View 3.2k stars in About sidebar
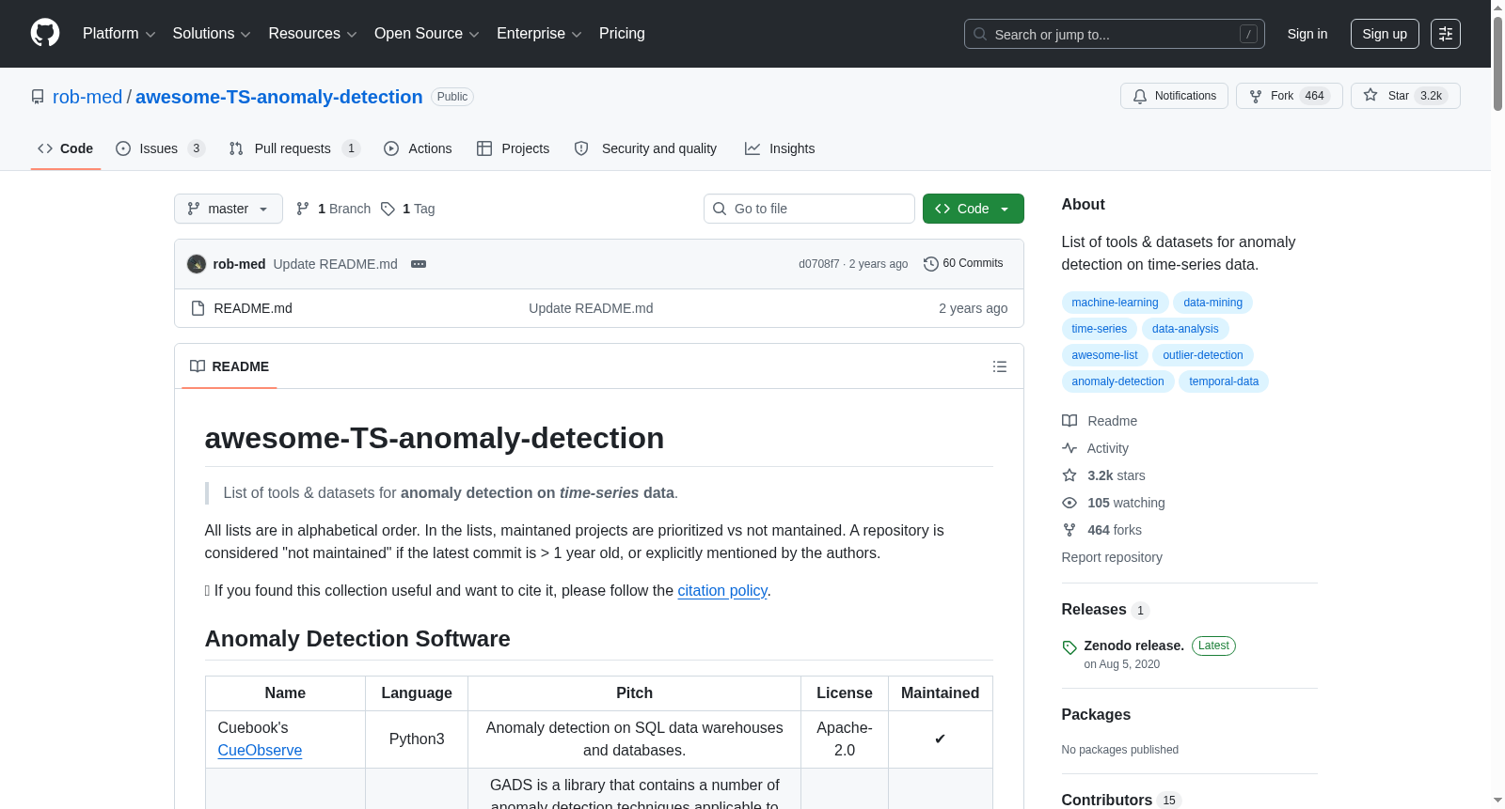The image size is (1505, 809). pyautogui.click(x=1103, y=475)
